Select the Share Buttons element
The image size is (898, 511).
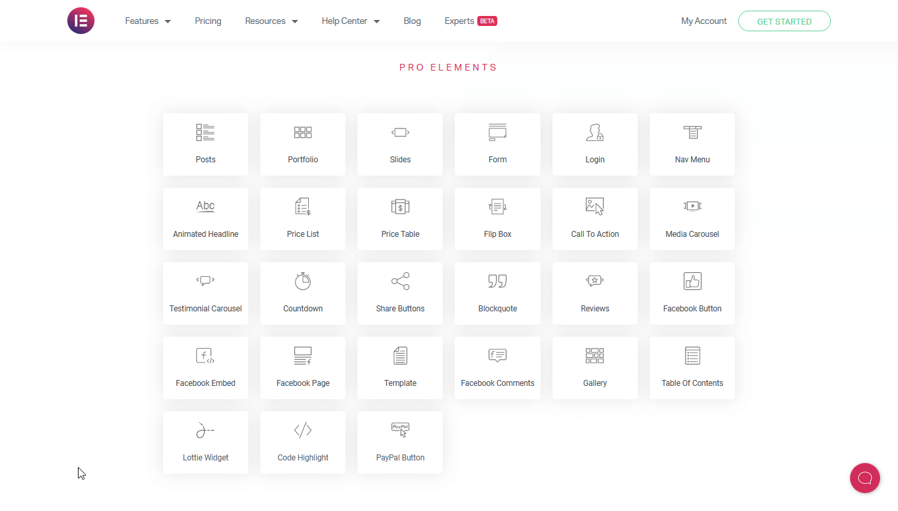pos(400,281)
